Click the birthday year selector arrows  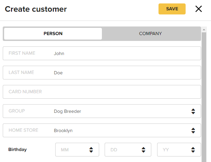click(193, 150)
